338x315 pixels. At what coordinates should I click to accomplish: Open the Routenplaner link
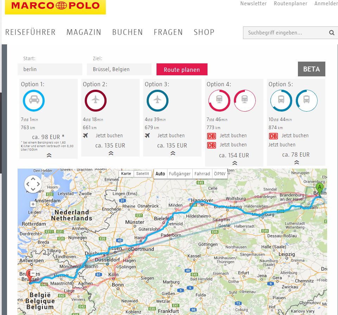click(291, 4)
